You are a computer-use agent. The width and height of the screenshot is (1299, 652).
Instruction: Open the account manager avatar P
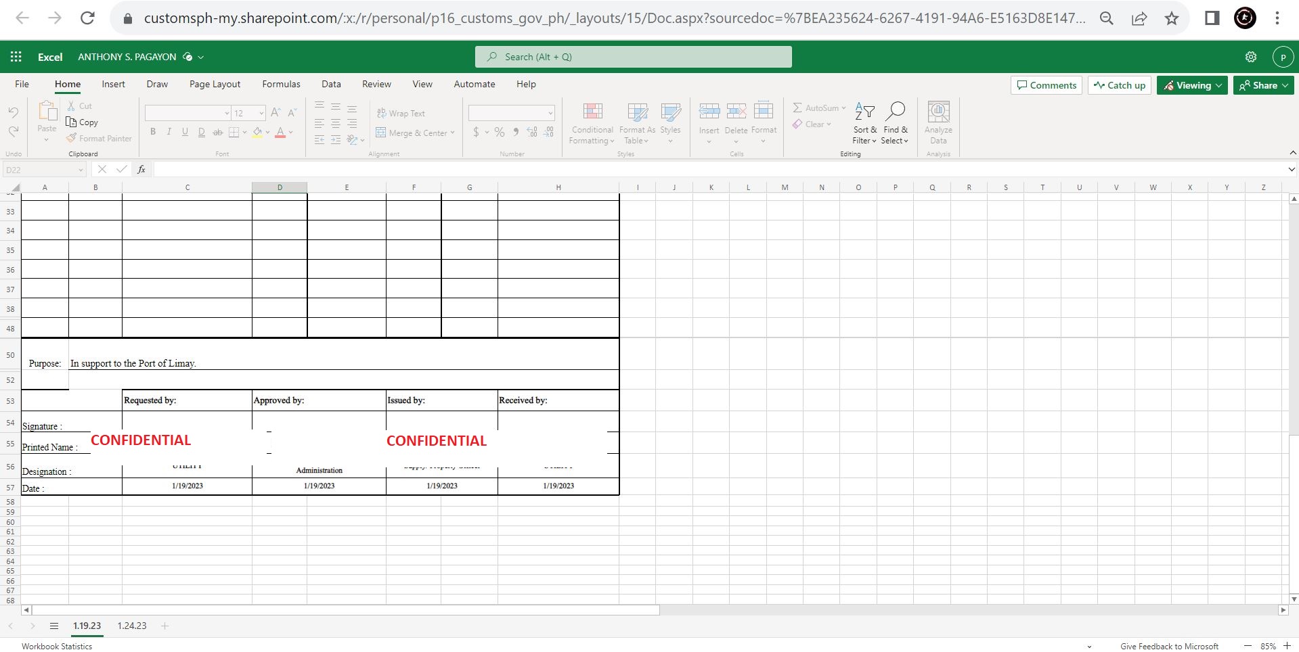[1283, 57]
